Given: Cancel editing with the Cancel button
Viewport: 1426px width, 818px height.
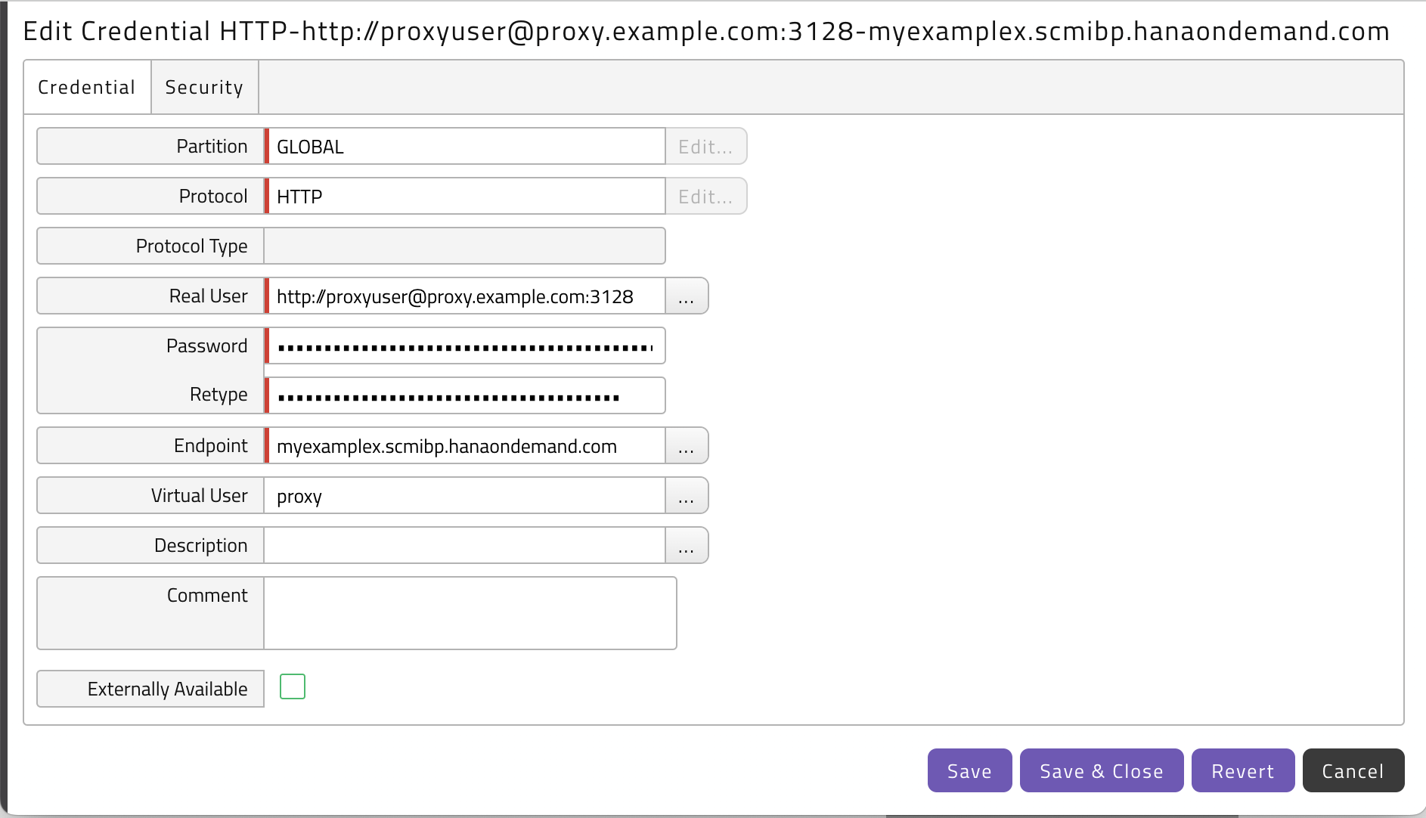Looking at the screenshot, I should click(x=1353, y=770).
